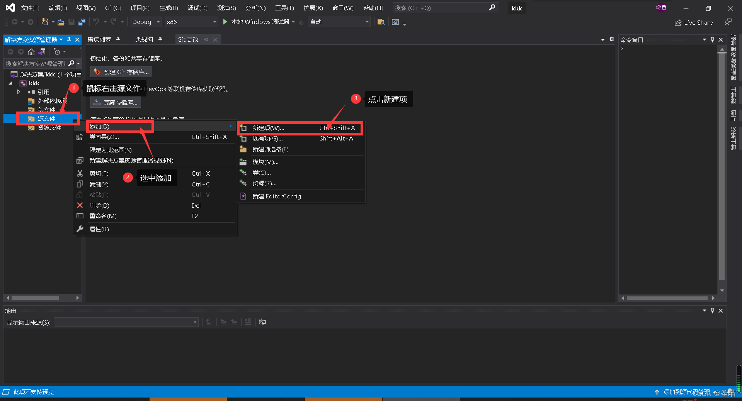Pin the error list tab
The image size is (742, 401).
[118, 39]
